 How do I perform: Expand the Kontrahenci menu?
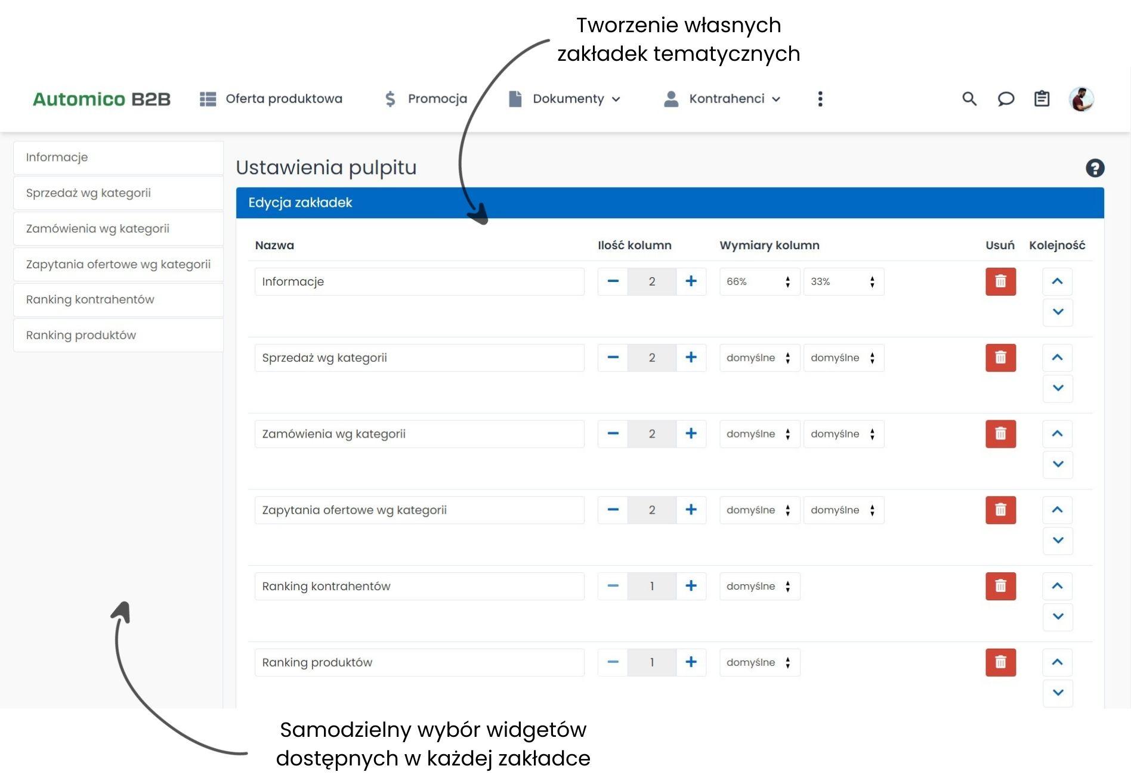click(x=722, y=99)
